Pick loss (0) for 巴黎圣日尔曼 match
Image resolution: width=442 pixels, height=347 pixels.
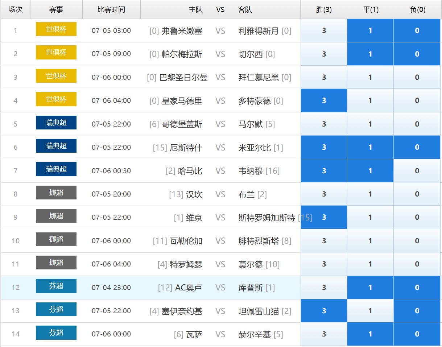(x=417, y=77)
